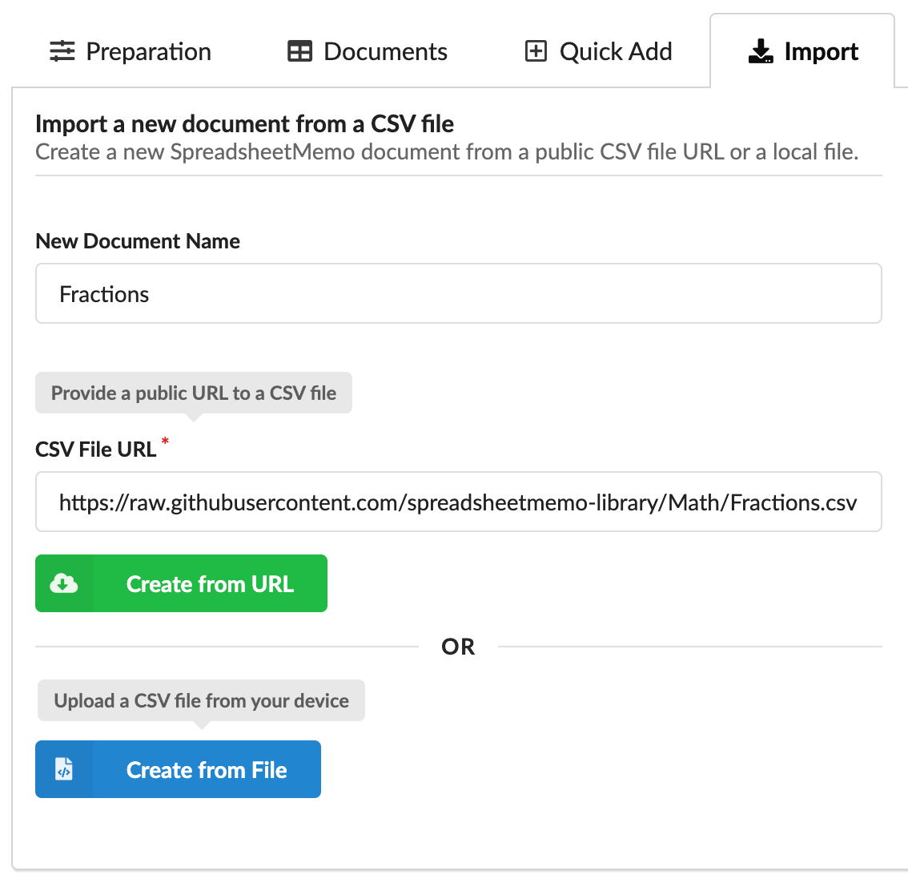
Task: Click the 'New Document Name' field label
Action: pos(138,241)
